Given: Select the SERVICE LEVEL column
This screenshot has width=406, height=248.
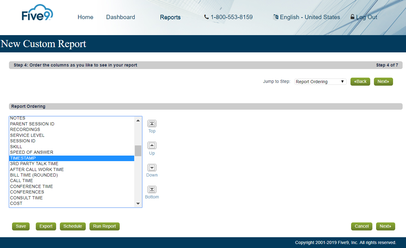Looking at the screenshot, I should tap(27, 135).
